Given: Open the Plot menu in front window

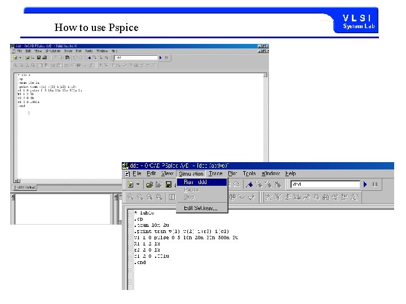Looking at the screenshot, I should 232,173.
